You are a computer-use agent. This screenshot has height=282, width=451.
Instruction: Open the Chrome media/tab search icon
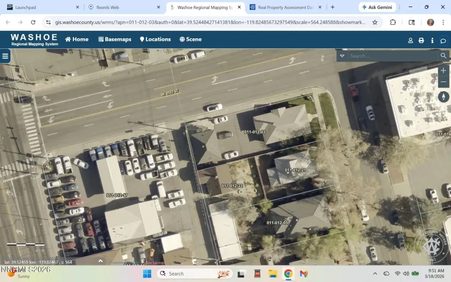412,22
